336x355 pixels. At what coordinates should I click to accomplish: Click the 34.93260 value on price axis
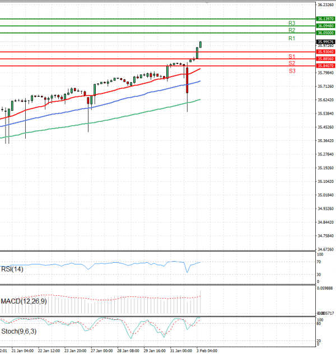[x=325, y=209]
